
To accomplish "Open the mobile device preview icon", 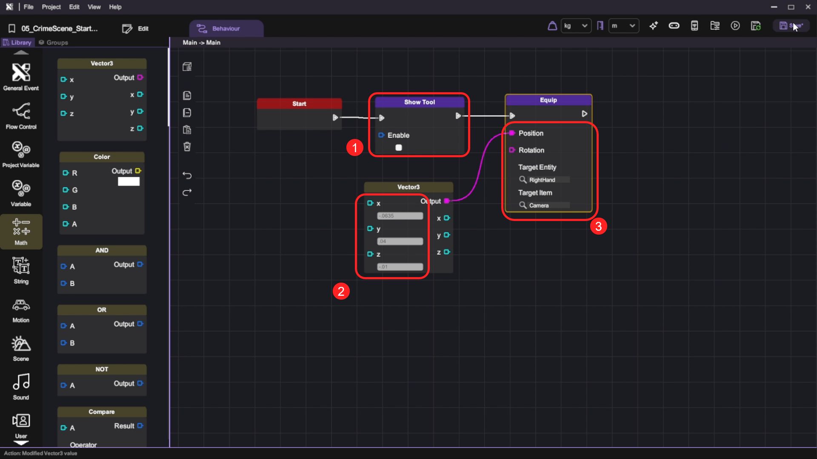I will pyautogui.click(x=694, y=26).
